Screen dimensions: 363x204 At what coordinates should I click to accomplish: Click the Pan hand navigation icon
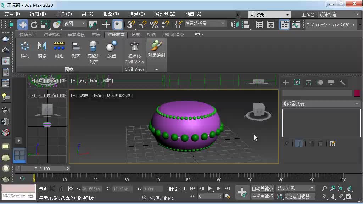pos(333,196)
